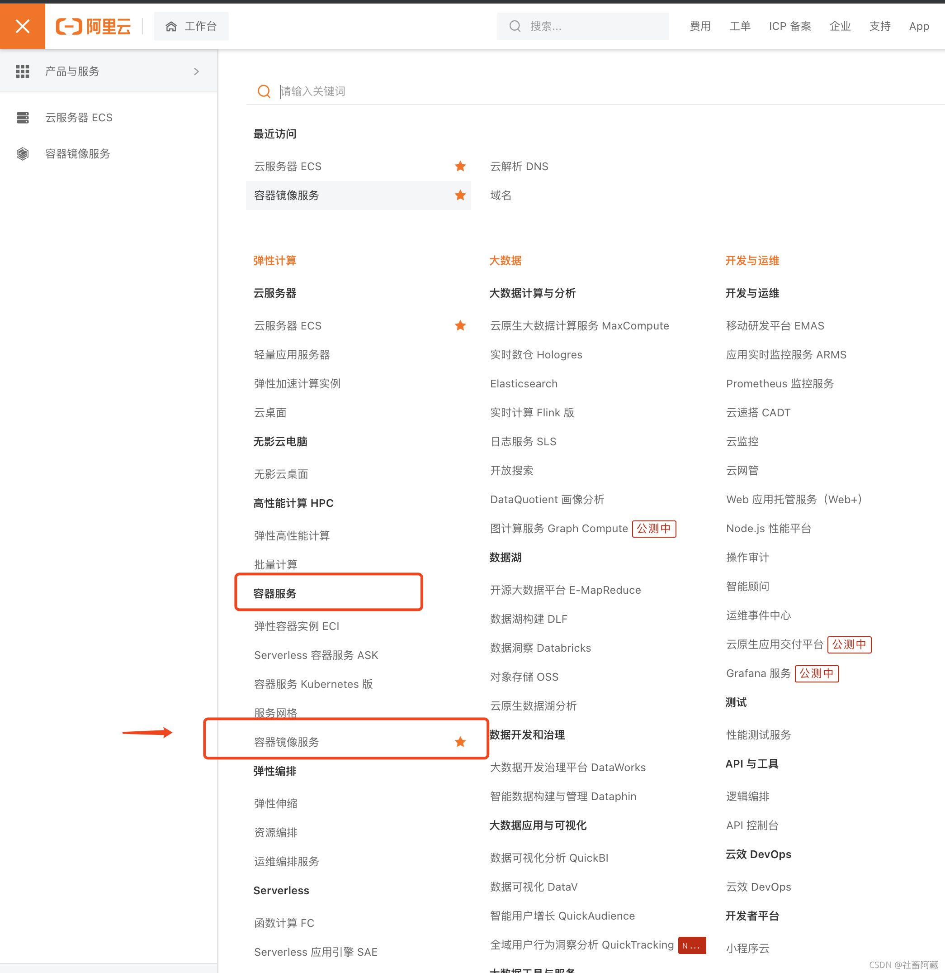Open Elasticsearch
The width and height of the screenshot is (945, 973).
click(x=524, y=383)
